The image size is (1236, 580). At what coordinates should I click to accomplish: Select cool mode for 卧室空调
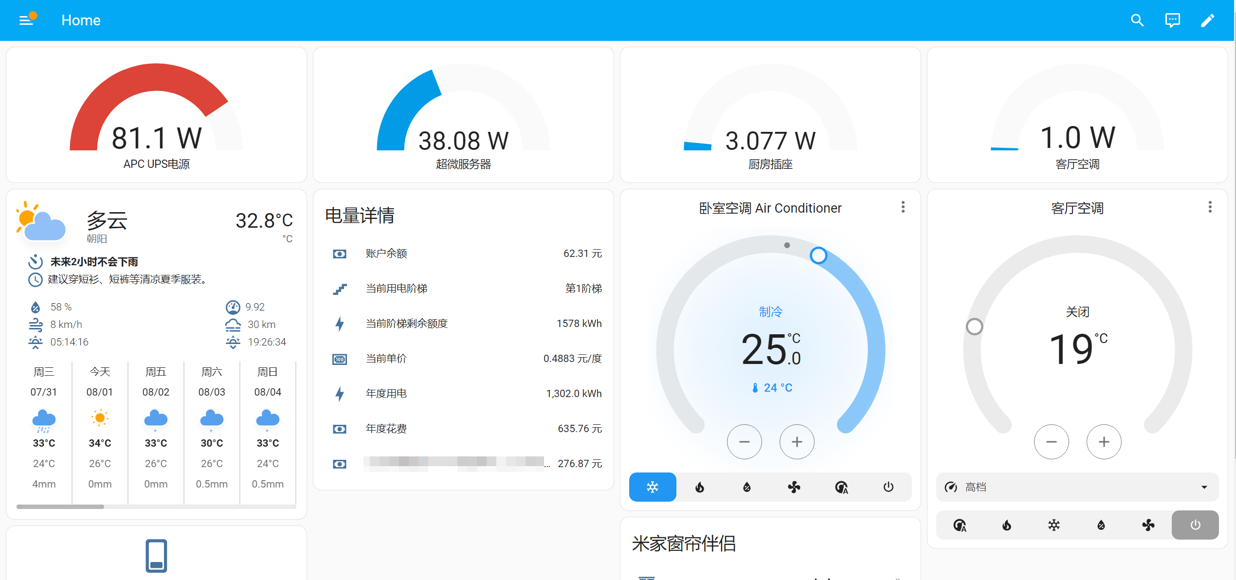(653, 487)
